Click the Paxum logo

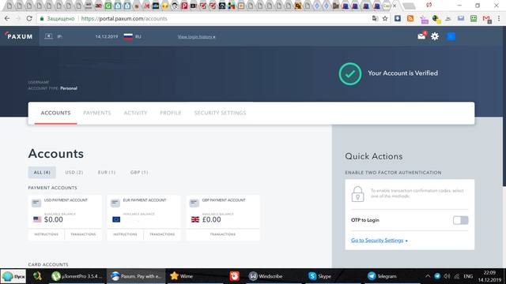click(x=19, y=36)
